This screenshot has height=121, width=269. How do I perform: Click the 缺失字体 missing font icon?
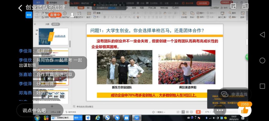point(67,112)
